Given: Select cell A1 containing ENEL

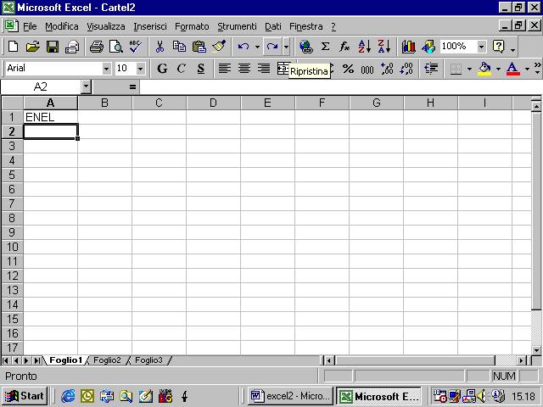Looking at the screenshot, I should coord(51,117).
